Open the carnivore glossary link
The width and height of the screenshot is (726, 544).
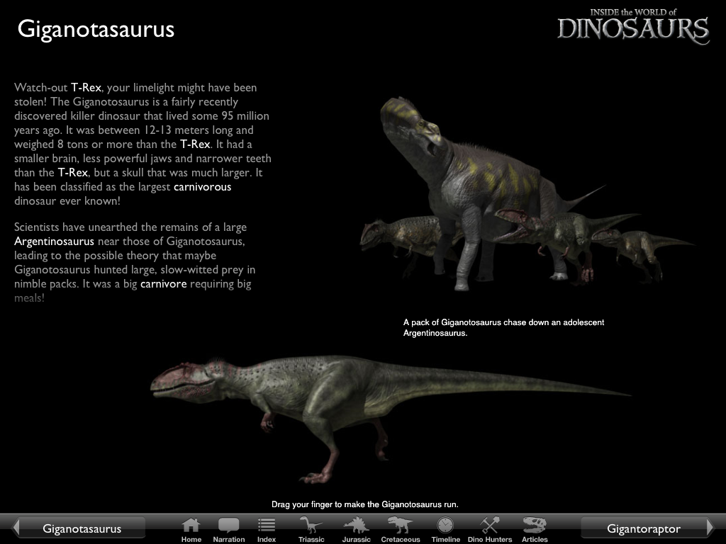point(164,284)
